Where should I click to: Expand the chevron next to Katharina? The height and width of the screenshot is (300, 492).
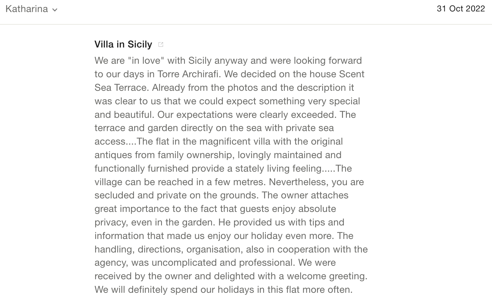pos(55,10)
